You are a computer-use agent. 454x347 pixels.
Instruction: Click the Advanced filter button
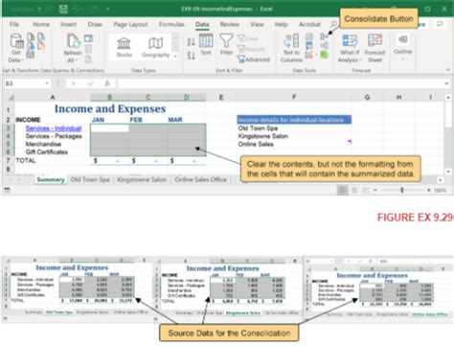254,59
